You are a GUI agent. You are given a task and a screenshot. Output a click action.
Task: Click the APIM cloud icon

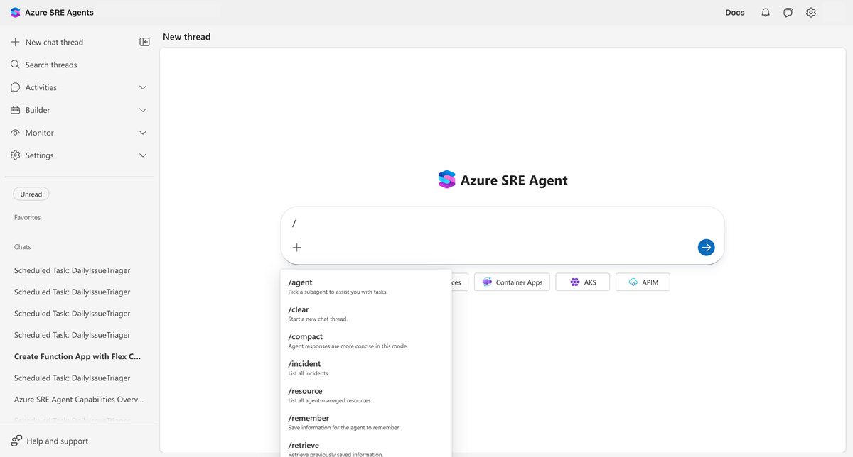tap(633, 282)
